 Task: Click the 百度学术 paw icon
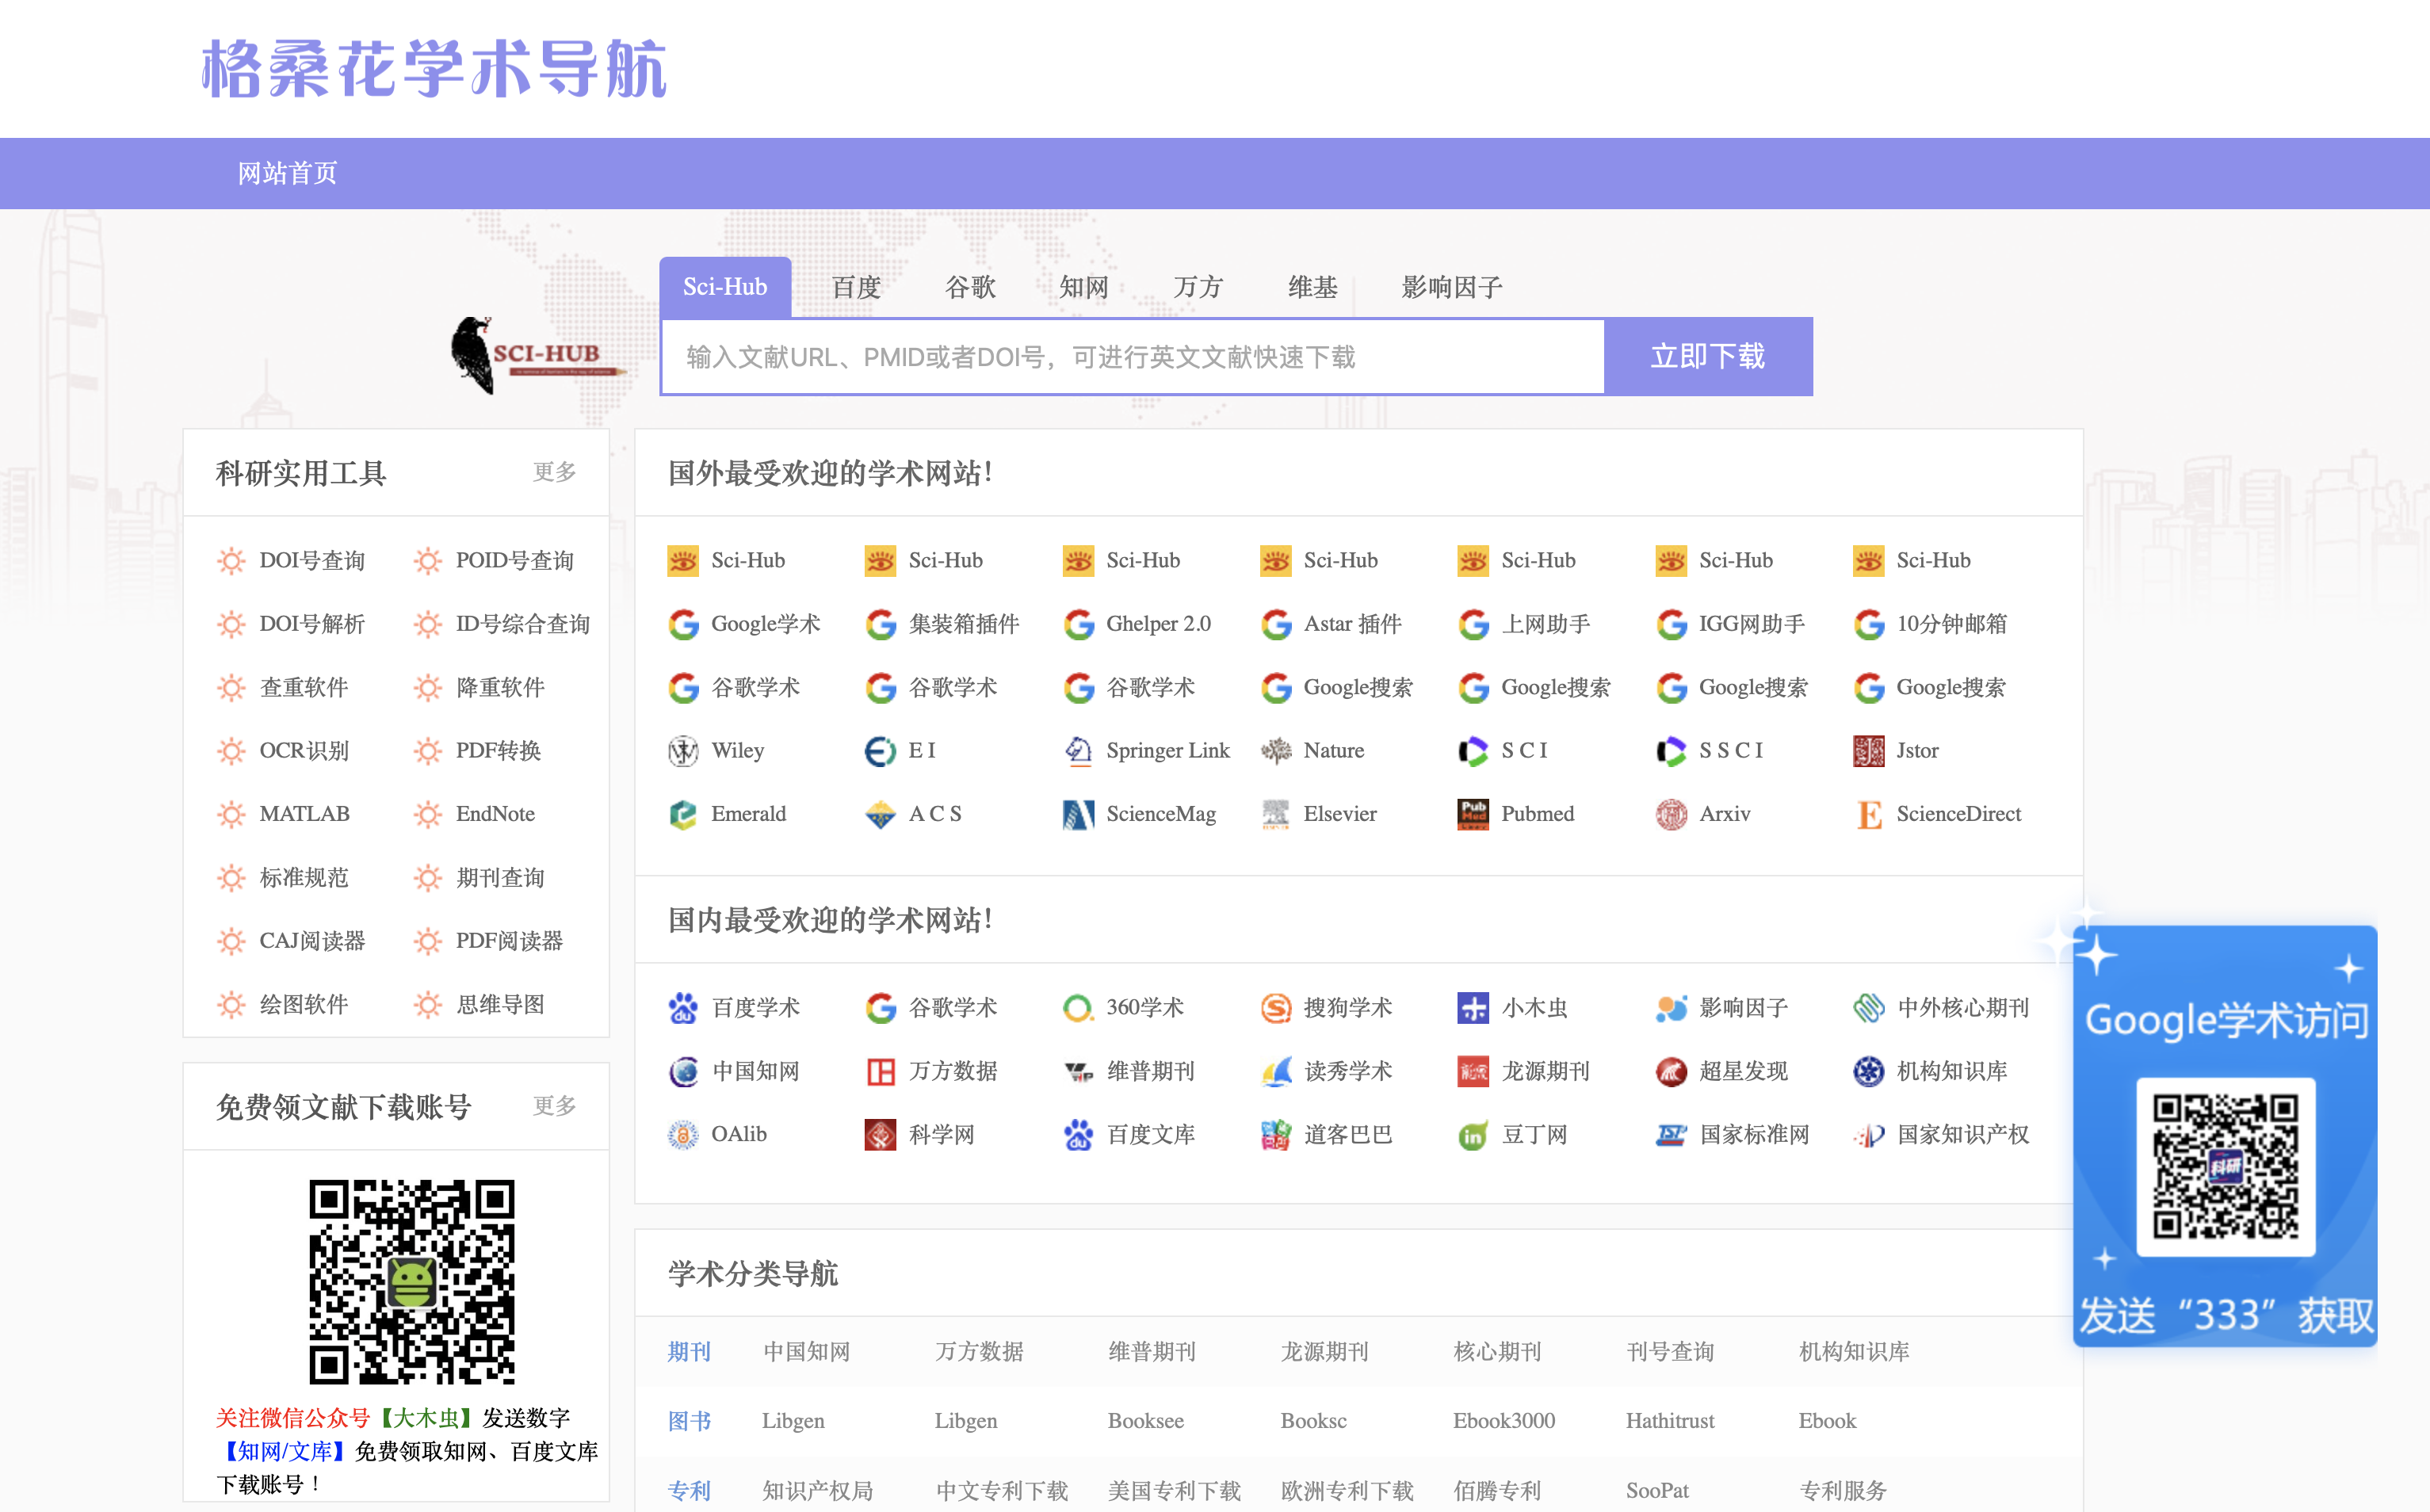683,1008
